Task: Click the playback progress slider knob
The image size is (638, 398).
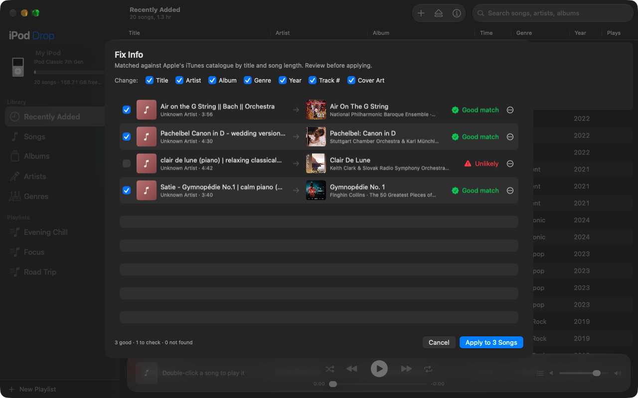Action: point(333,384)
